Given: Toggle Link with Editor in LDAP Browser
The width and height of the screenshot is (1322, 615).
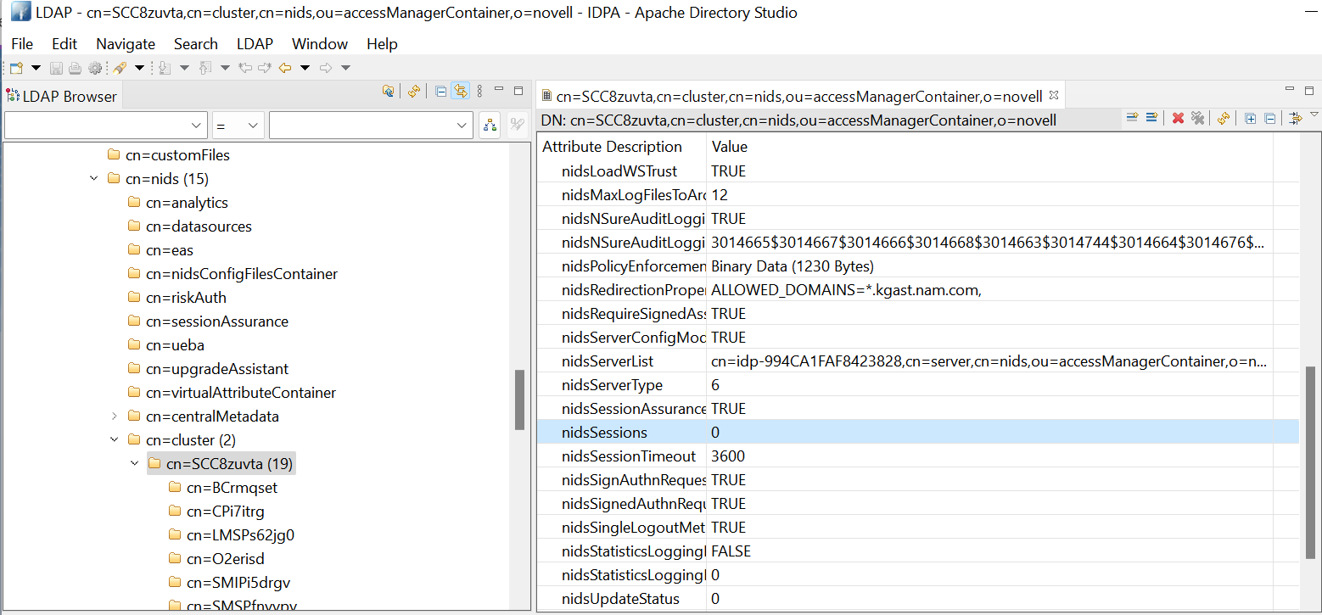Looking at the screenshot, I should (460, 92).
